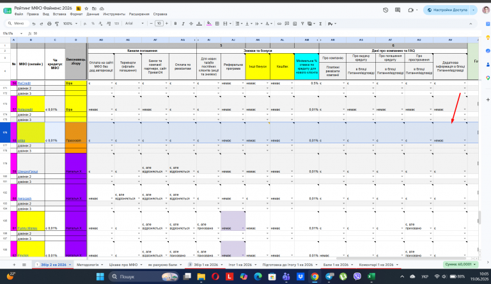This screenshot has height=284, width=491.
Task: Open the ReCredit link
Action: 24,83
